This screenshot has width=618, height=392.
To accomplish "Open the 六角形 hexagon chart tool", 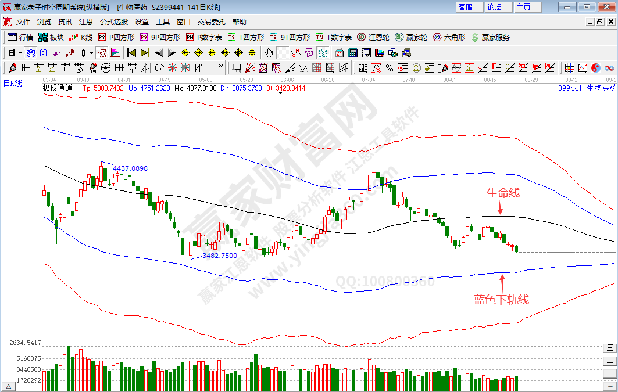I will 449,37.
